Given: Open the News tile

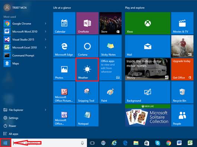Looking at the screenshot, I should pos(182,46).
